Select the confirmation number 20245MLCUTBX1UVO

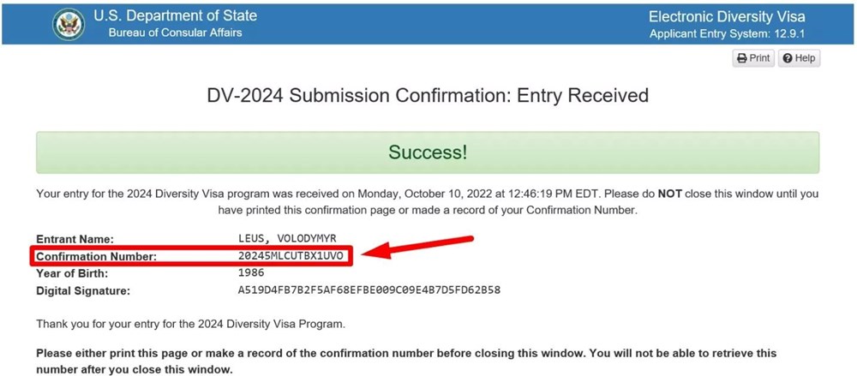(x=291, y=255)
